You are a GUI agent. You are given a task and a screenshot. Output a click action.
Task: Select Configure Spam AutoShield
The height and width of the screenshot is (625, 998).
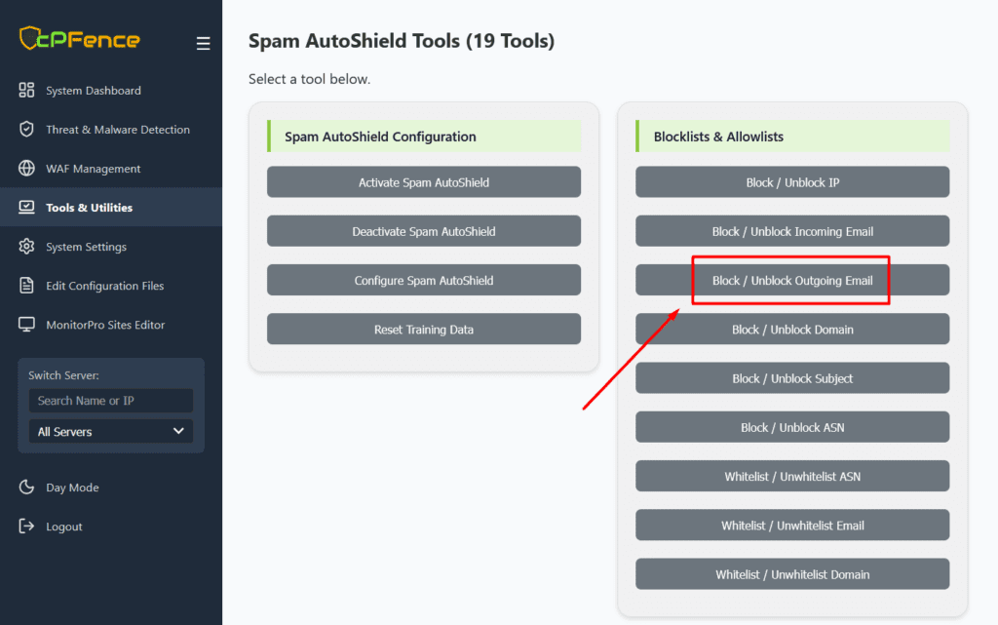point(424,281)
